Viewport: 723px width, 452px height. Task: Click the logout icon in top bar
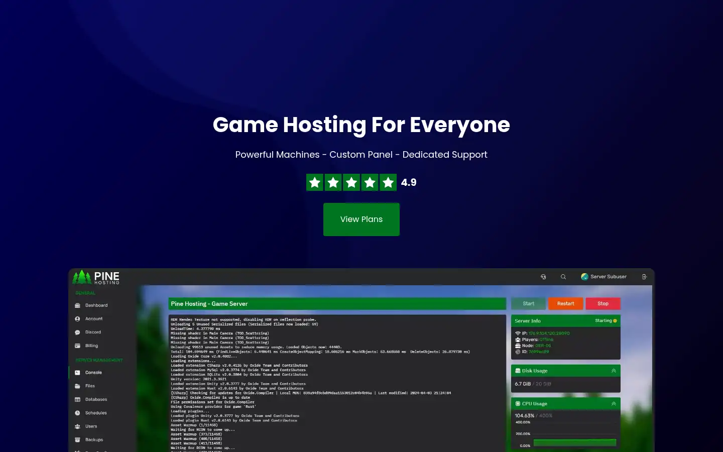pos(644,277)
